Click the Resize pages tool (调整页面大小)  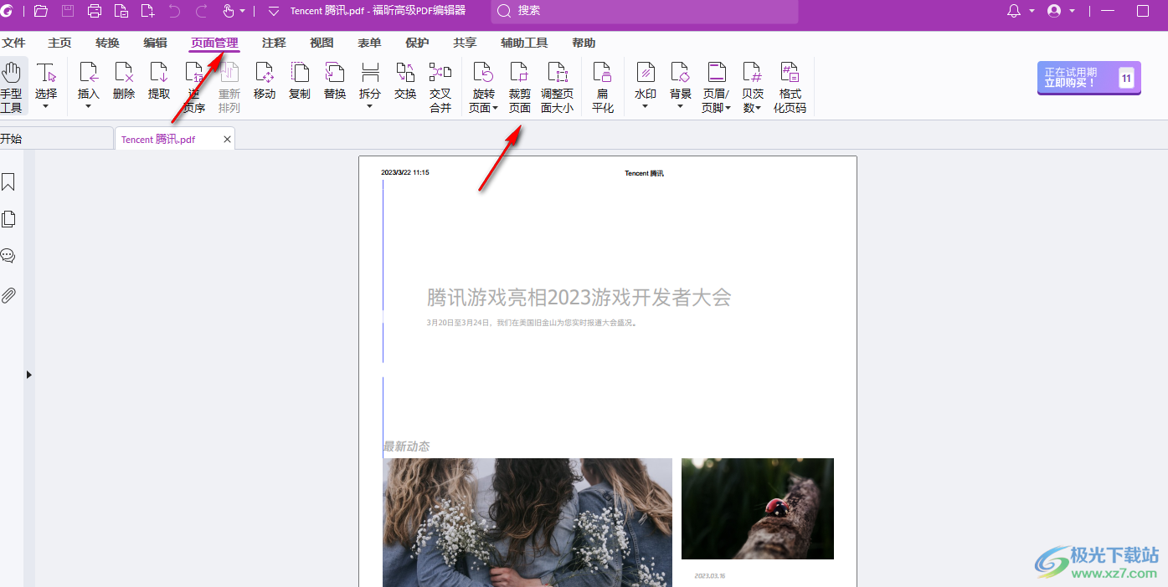pos(558,86)
